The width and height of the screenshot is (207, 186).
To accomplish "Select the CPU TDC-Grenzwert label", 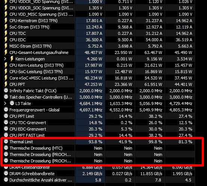I will (28, 123).
